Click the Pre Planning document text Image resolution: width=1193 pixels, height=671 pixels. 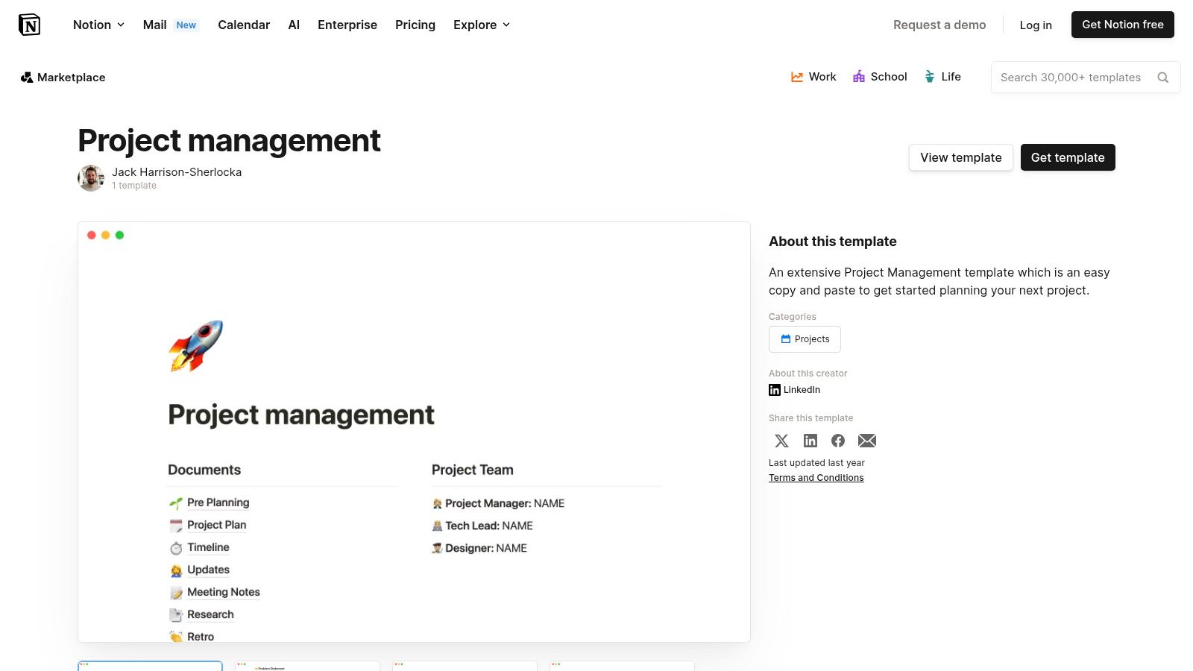218,503
